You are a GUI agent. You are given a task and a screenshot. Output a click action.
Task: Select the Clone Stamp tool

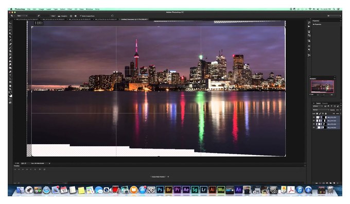10,51
